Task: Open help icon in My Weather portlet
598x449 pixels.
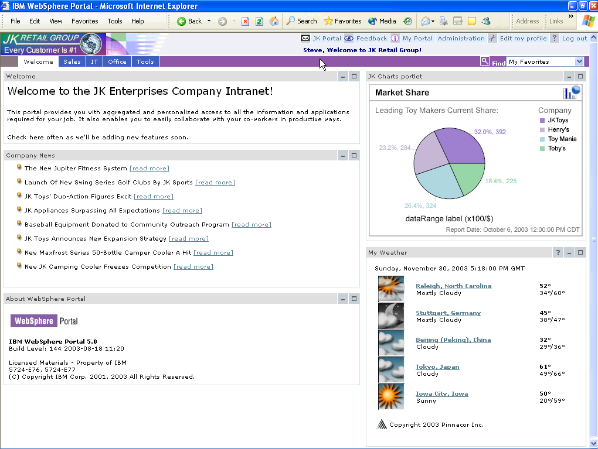Action: [x=558, y=252]
